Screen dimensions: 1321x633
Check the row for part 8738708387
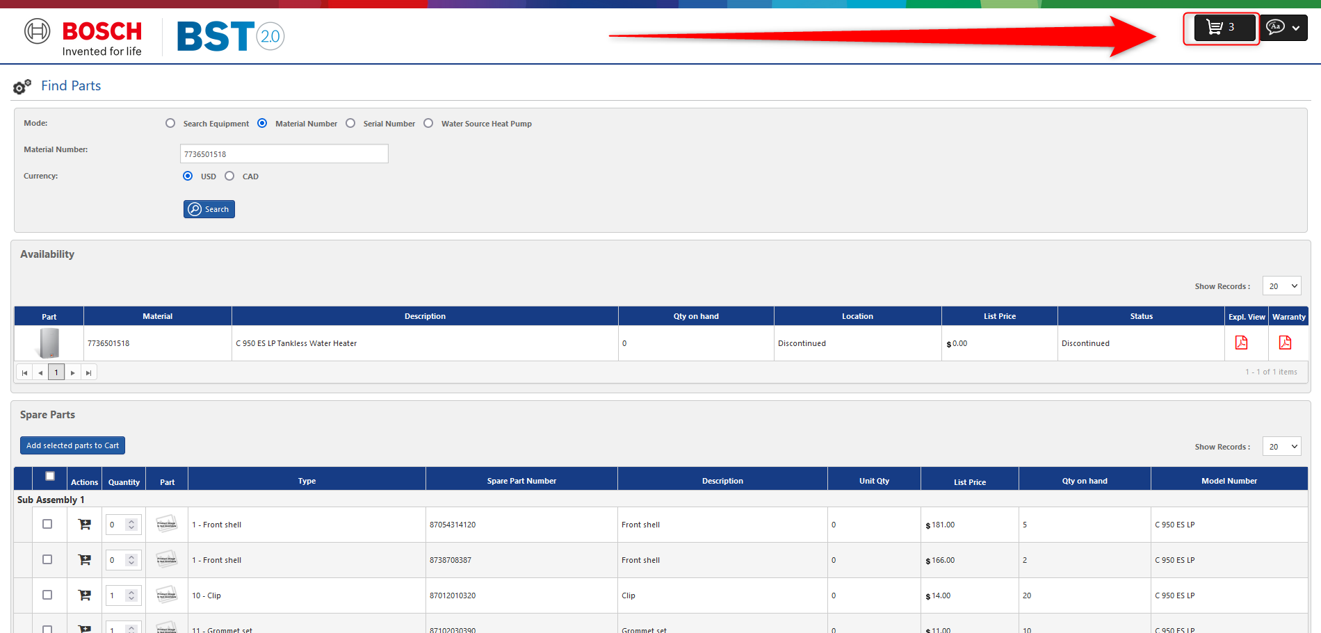coord(47,559)
